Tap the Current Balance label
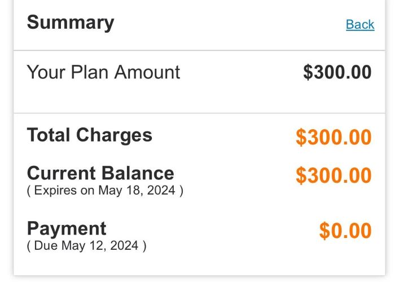 coord(100,173)
